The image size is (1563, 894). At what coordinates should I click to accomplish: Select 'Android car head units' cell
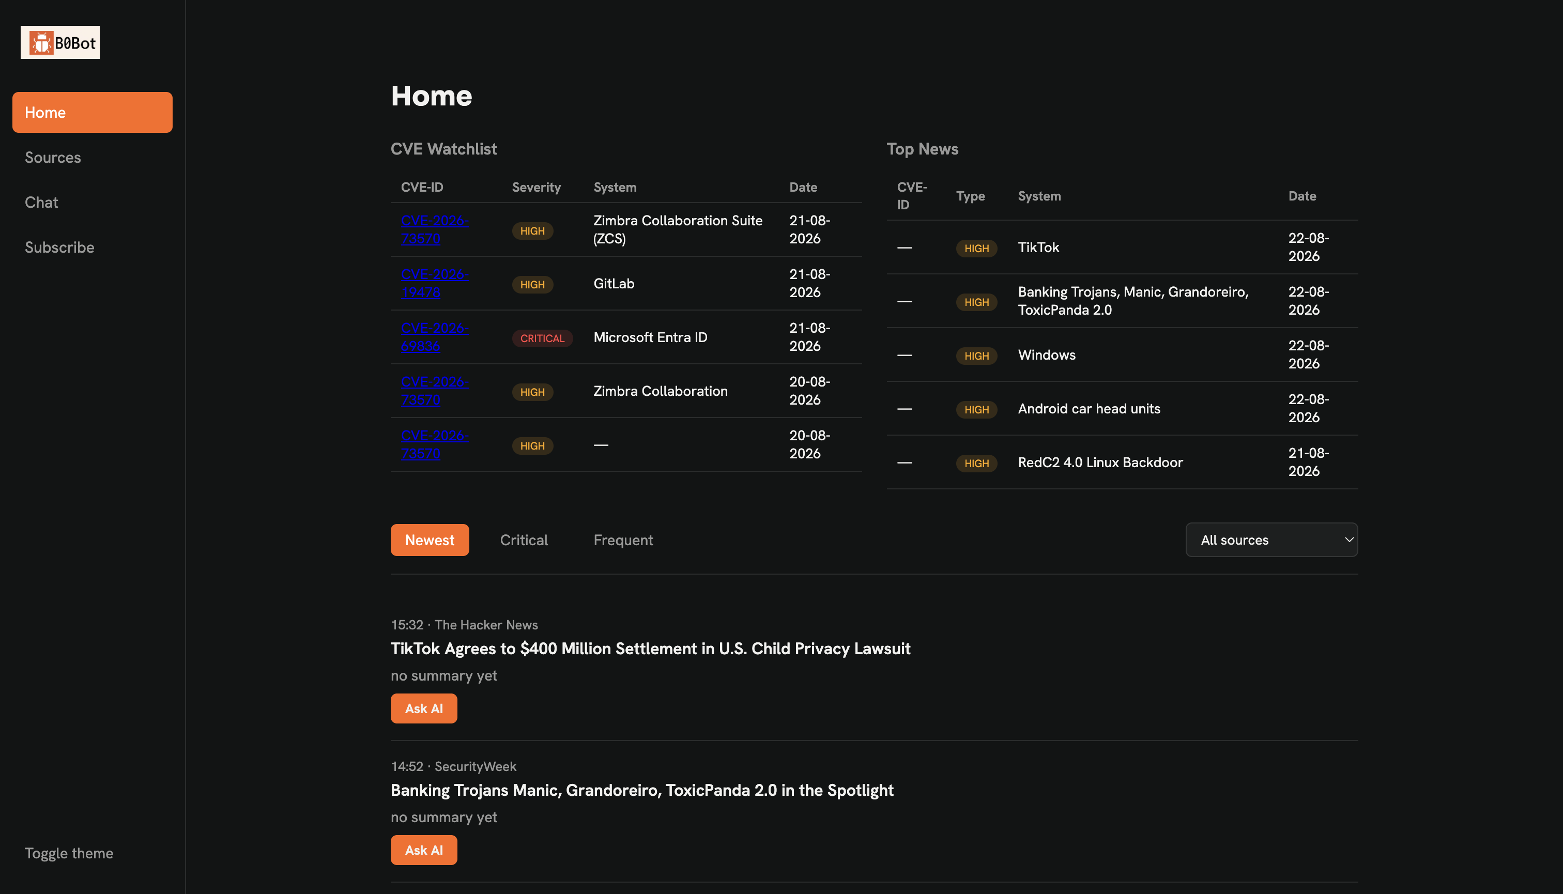[1089, 408]
